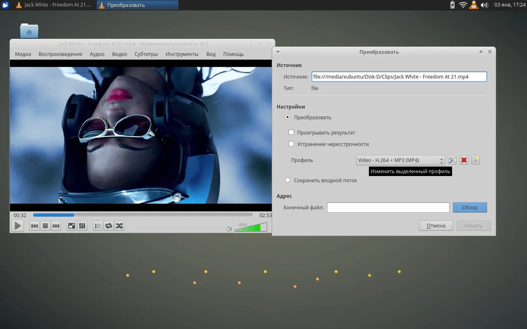Edit selected profile with wrench icon

click(x=452, y=160)
